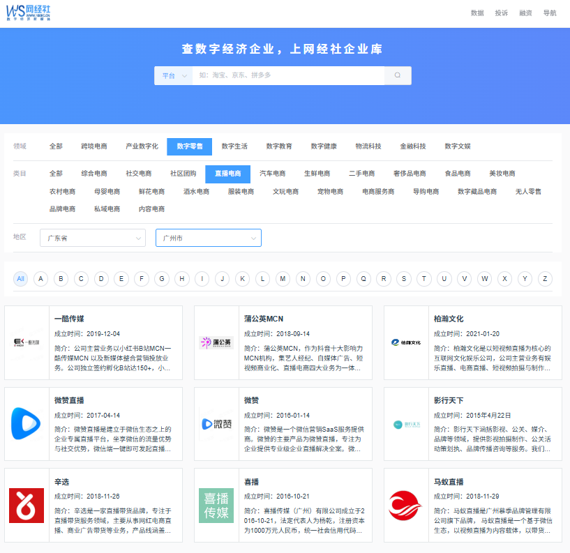Click the 影行天下 logo
The height and width of the screenshot is (553, 570).
tap(406, 424)
